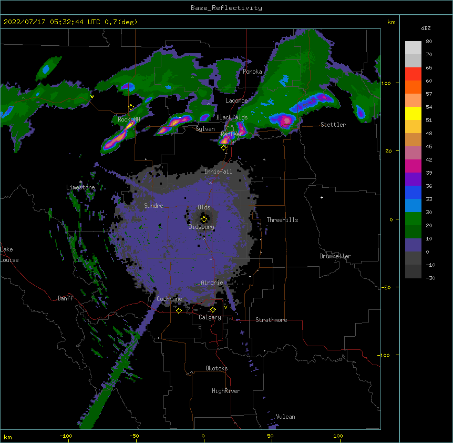This screenshot has width=453, height=443.
Task: Click the Limestone label
Action: click(x=80, y=187)
